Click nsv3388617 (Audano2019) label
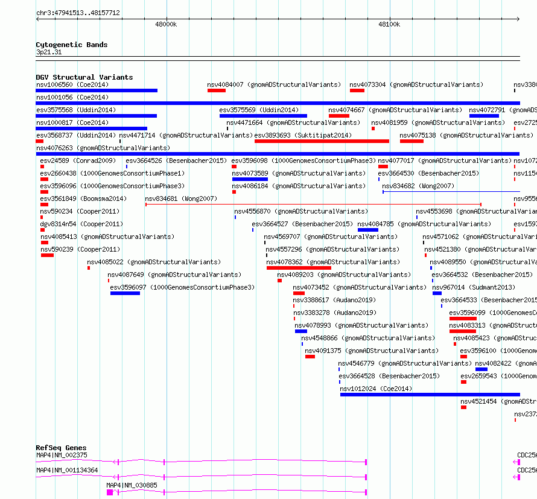 point(335,300)
